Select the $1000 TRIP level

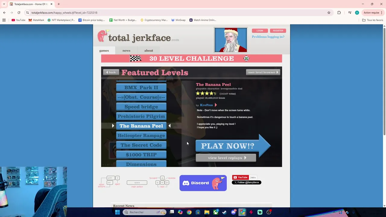click(x=141, y=155)
